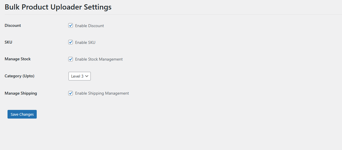Click the 'Level 3' selected value text
The image size is (342, 150).
point(77,76)
